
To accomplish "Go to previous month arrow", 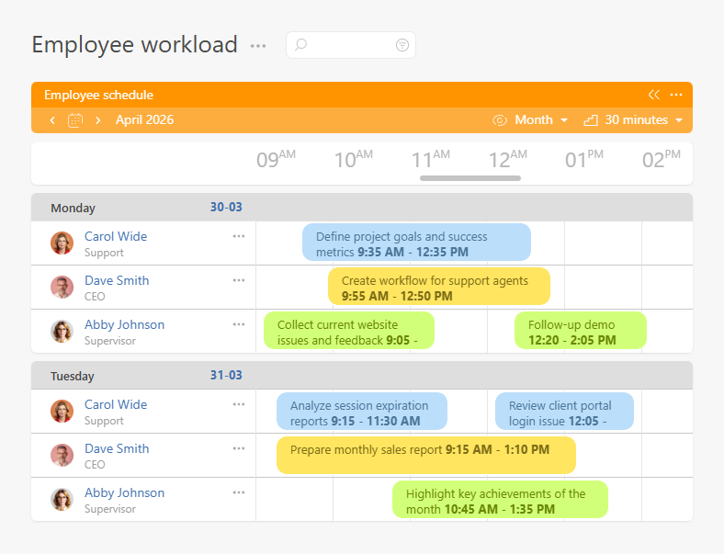I will tap(52, 120).
